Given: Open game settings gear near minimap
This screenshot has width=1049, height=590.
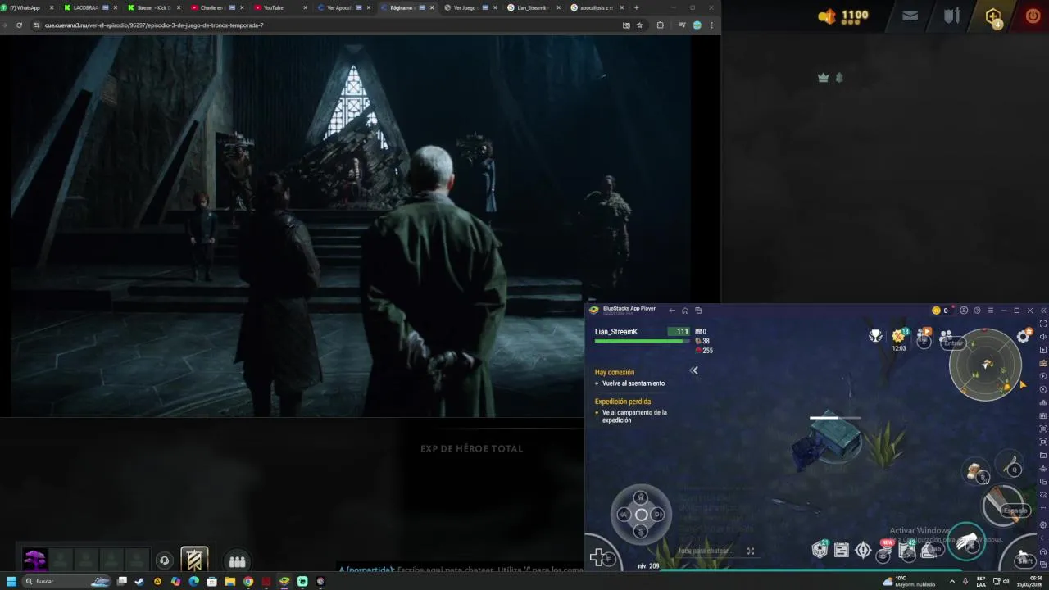Looking at the screenshot, I should (1024, 336).
